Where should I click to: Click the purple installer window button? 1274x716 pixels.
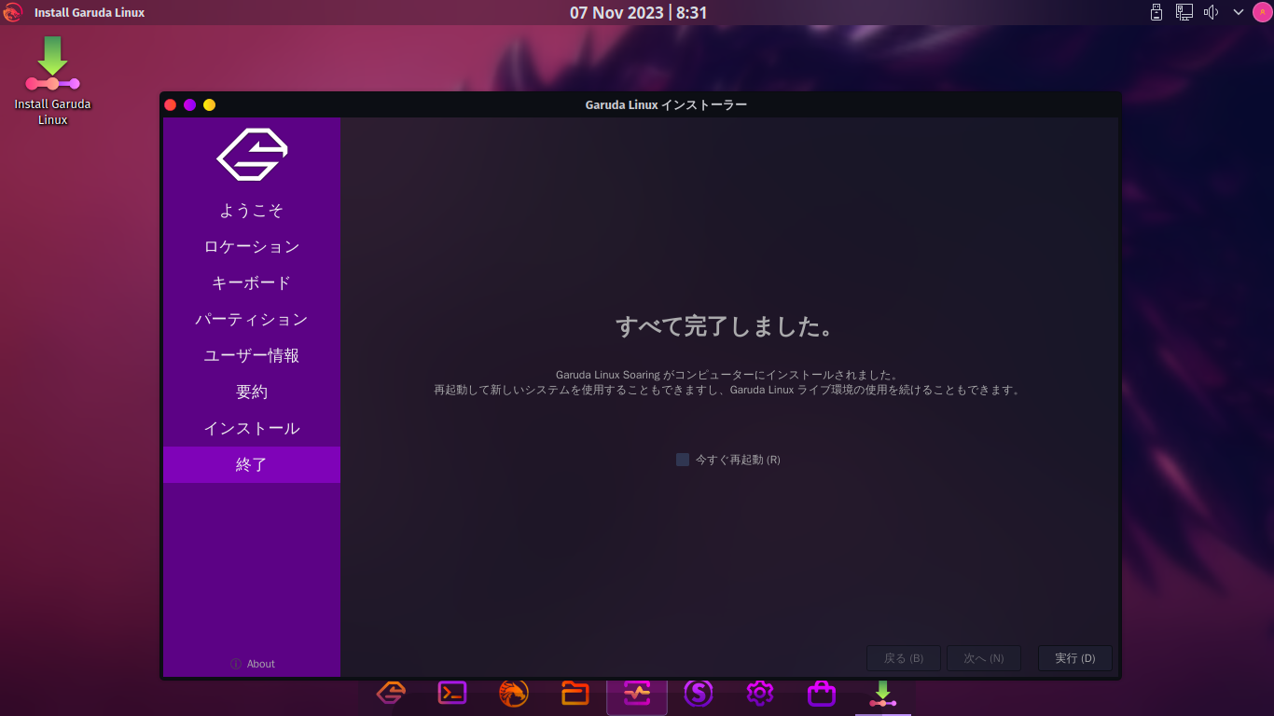click(190, 104)
